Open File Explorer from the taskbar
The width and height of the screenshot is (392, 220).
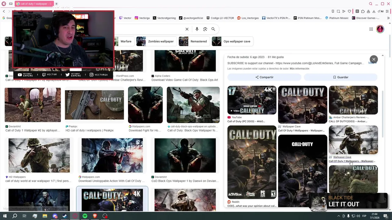coord(45,216)
